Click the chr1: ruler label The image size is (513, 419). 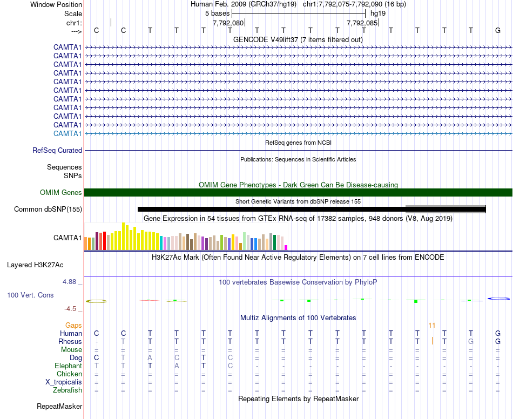click(74, 23)
